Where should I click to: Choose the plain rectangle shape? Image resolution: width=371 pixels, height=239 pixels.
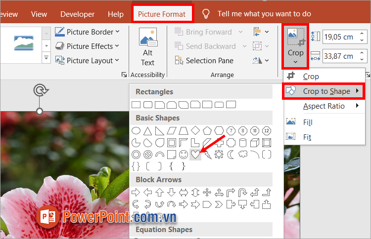136,105
